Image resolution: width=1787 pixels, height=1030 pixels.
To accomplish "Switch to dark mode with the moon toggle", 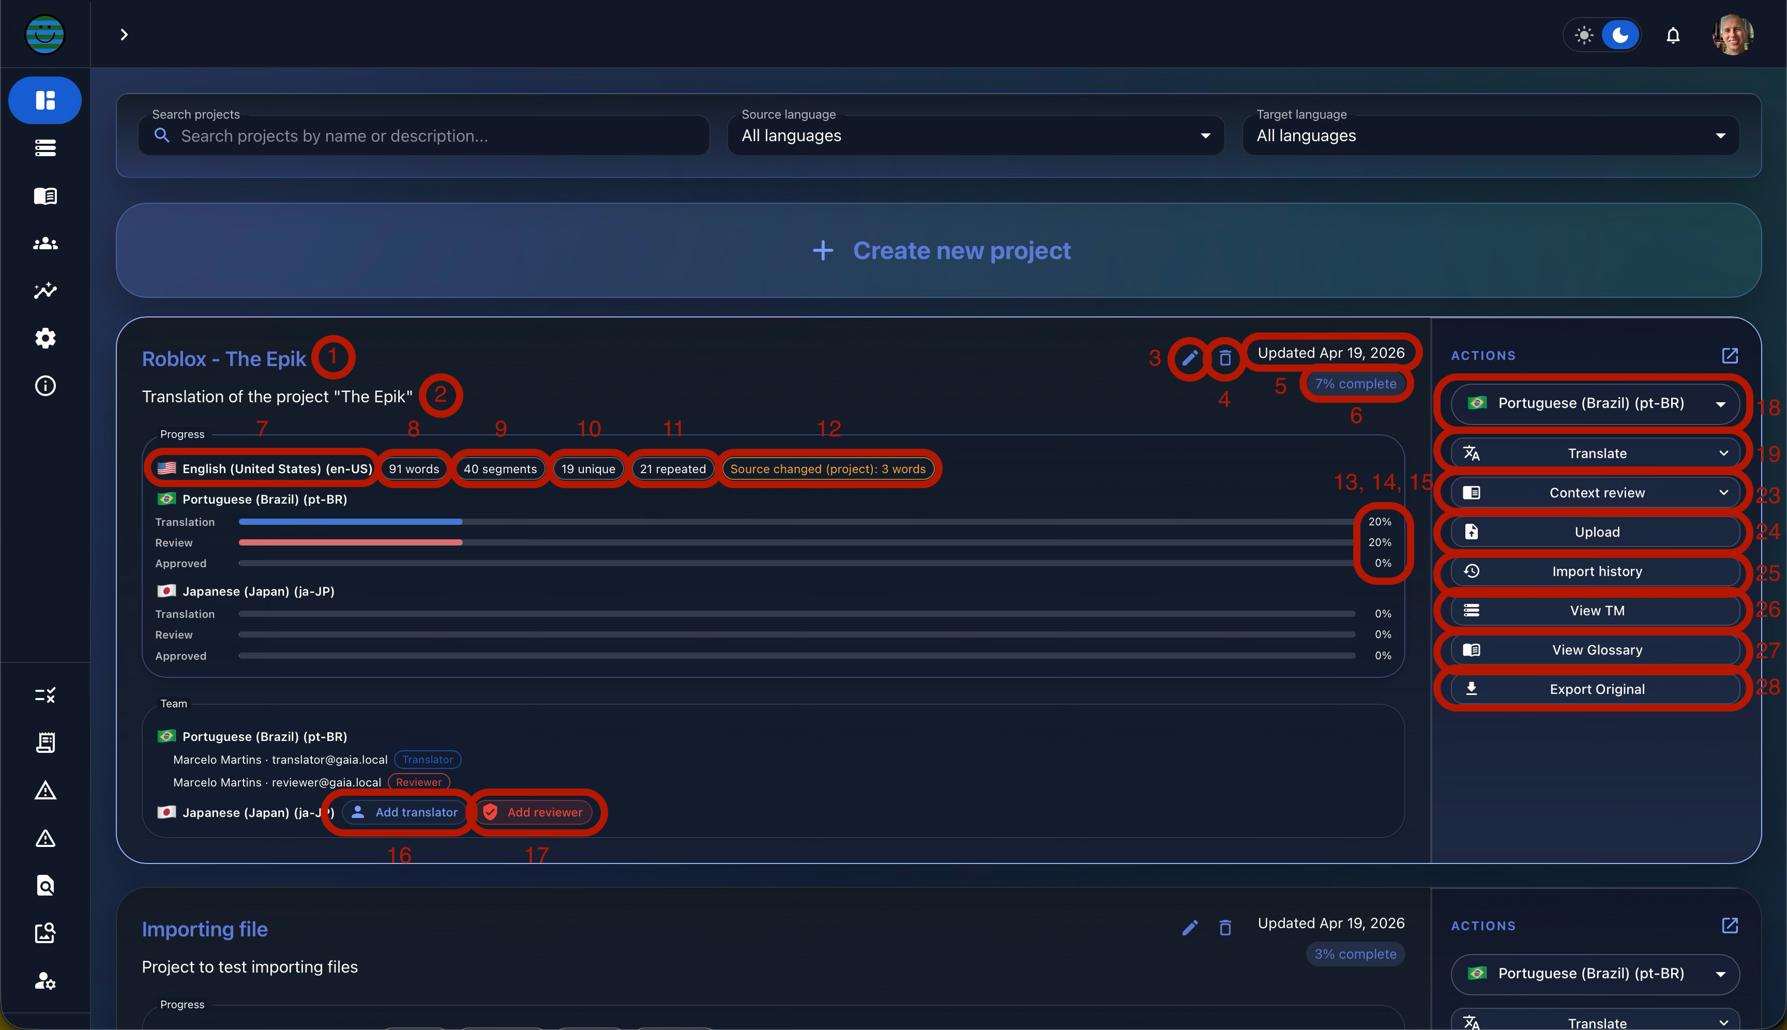I will click(1620, 35).
